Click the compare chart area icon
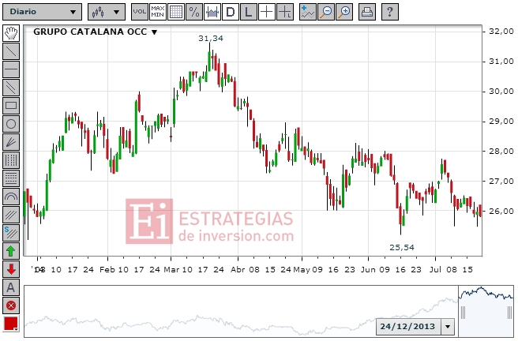 [212, 12]
